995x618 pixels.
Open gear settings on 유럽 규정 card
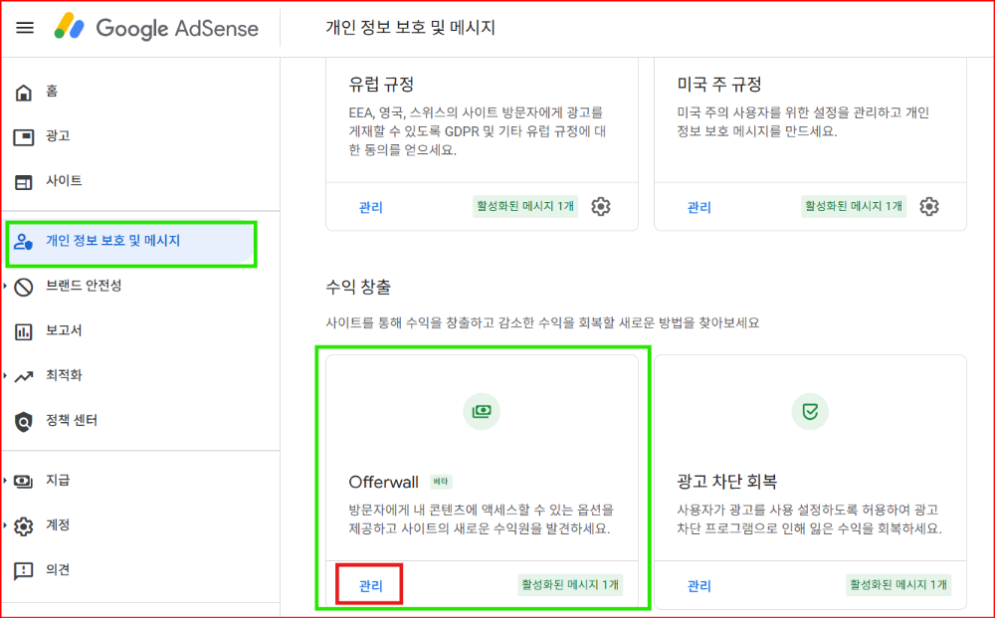pos(601,207)
